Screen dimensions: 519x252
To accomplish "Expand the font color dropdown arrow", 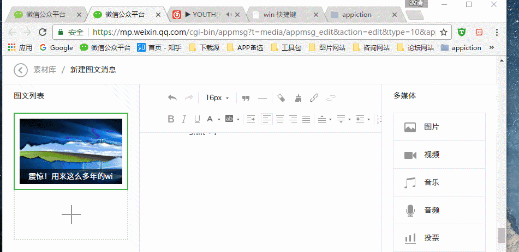I will click(x=219, y=119).
